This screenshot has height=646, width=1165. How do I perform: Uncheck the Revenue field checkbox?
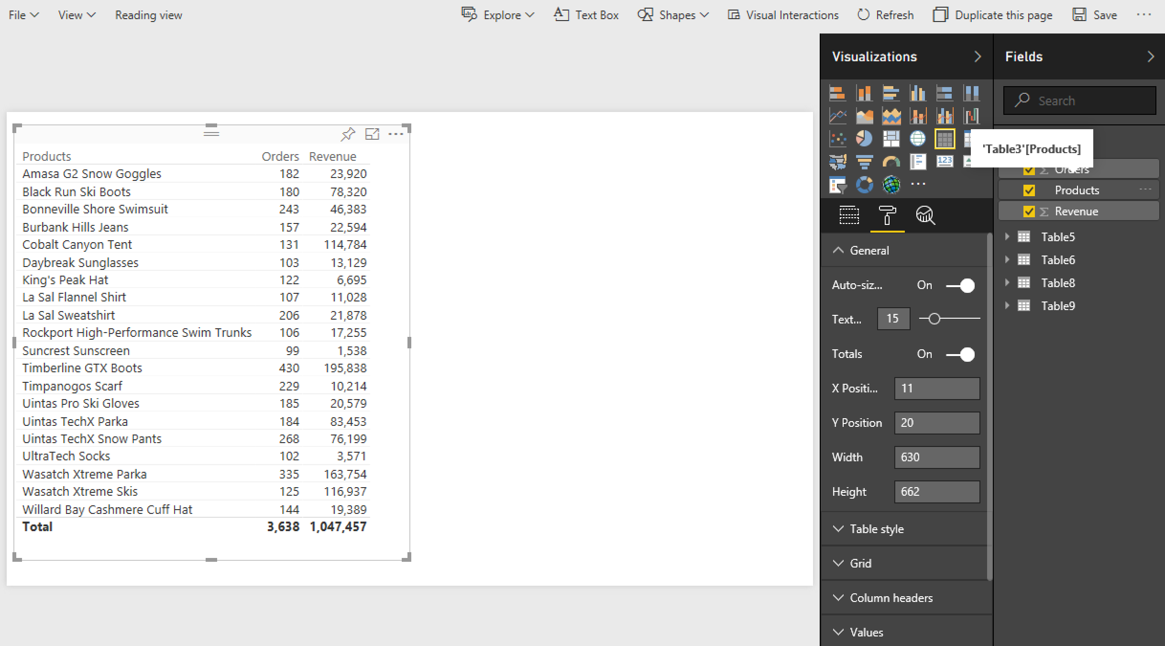tap(1029, 212)
